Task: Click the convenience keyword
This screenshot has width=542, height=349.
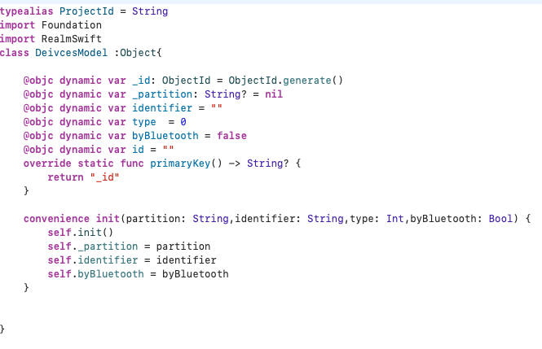Action: point(56,219)
